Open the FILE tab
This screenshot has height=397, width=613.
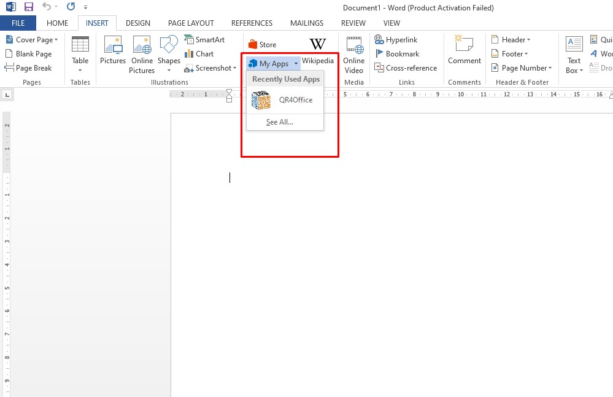18,23
